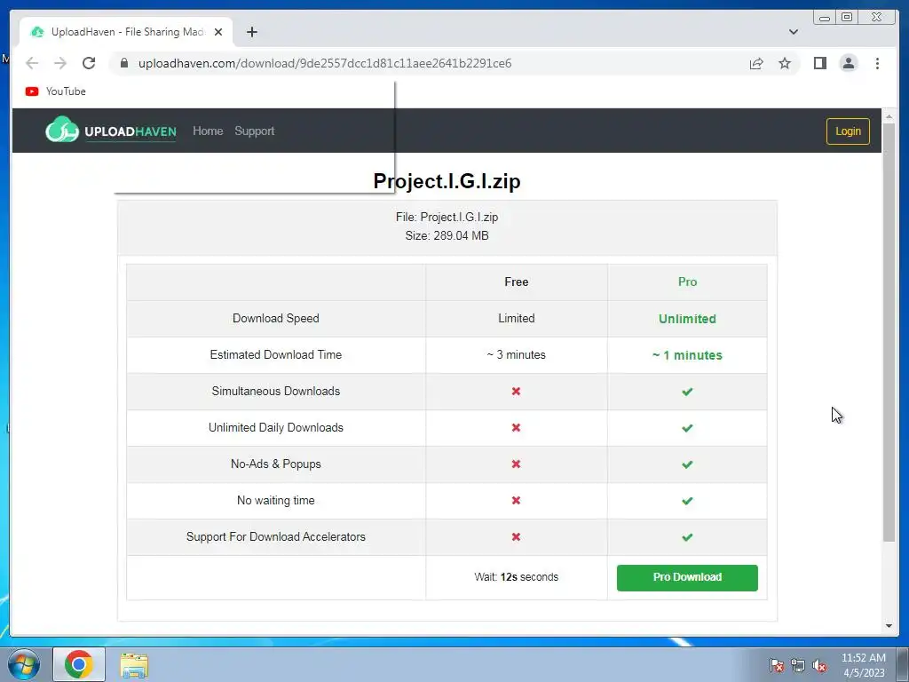Click '~ 1 minutes' cell
The height and width of the screenshot is (682, 909).
coord(687,355)
